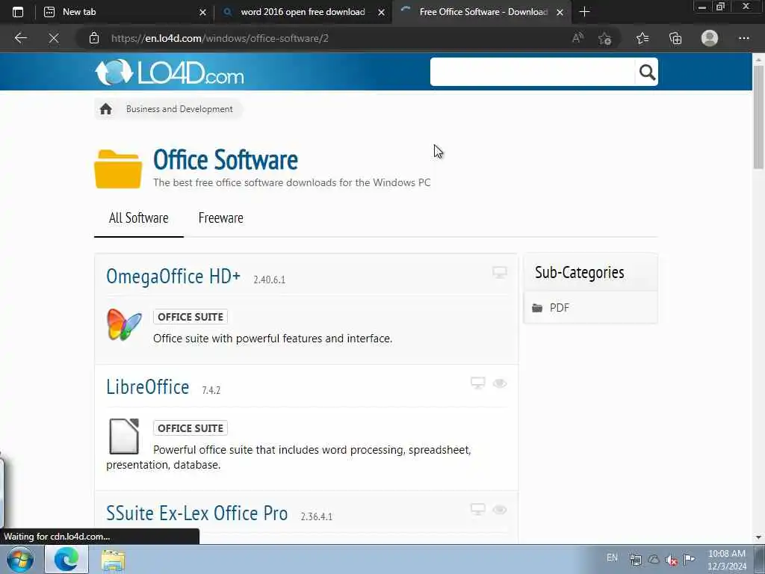Open the Action Center flag icon
This screenshot has width=765, height=574.
689,559
